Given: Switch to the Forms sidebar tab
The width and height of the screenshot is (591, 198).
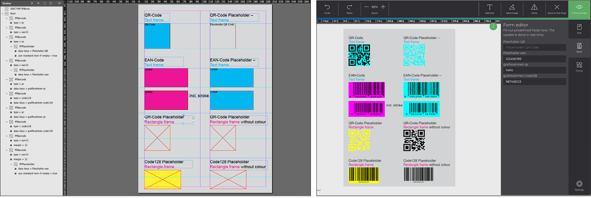Looking at the screenshot, I should (x=579, y=67).
